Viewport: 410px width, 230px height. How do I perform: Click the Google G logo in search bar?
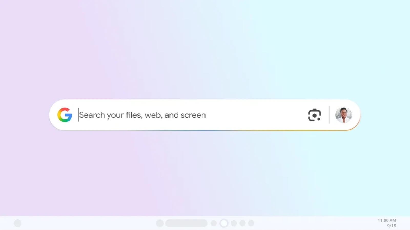click(65, 115)
